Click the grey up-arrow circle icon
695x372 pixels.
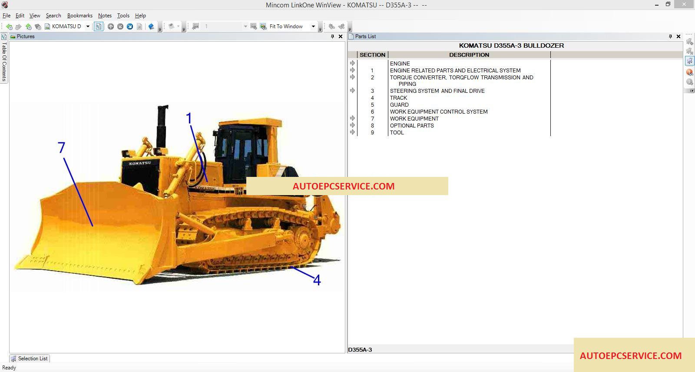click(111, 26)
